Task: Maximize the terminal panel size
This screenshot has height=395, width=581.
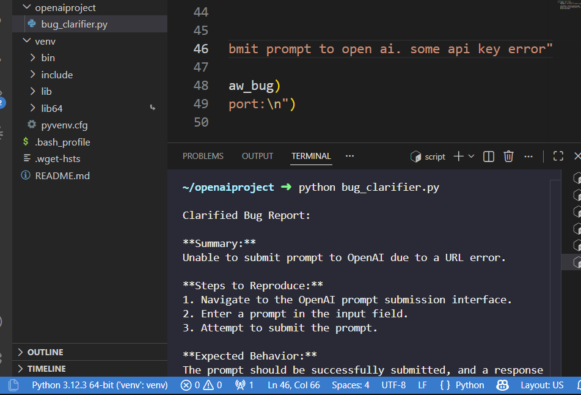Action: click(x=558, y=157)
